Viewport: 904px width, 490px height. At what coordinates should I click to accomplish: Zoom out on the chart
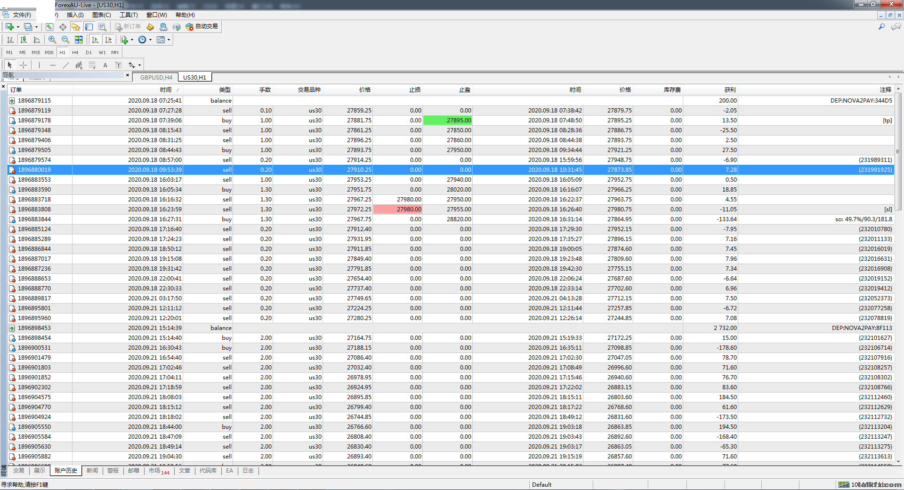(65, 40)
